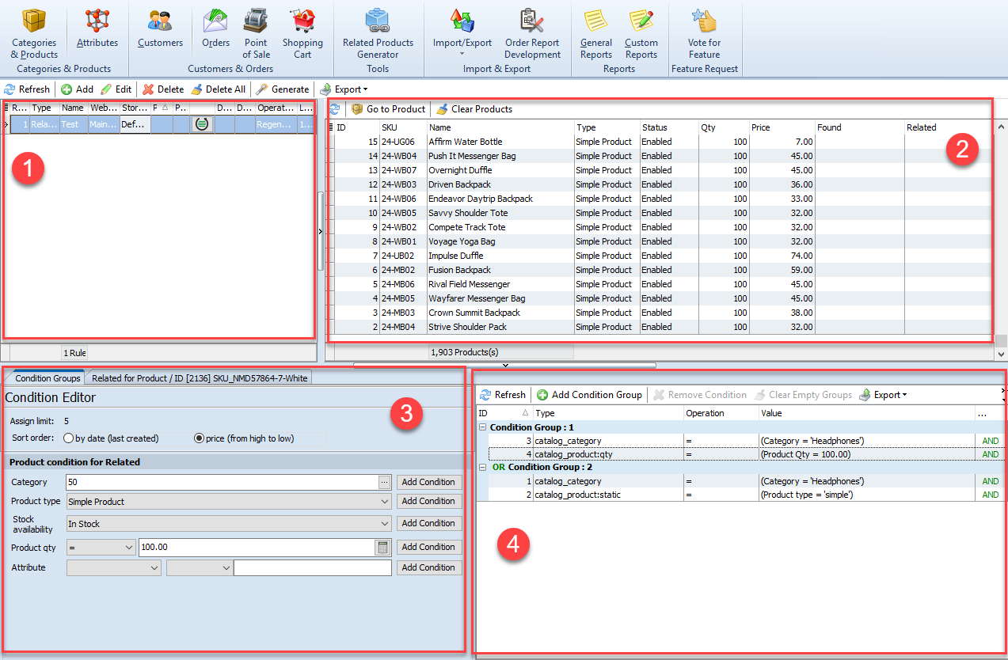
Task: Open the Import/Export ribbon menu
Action: [462, 33]
